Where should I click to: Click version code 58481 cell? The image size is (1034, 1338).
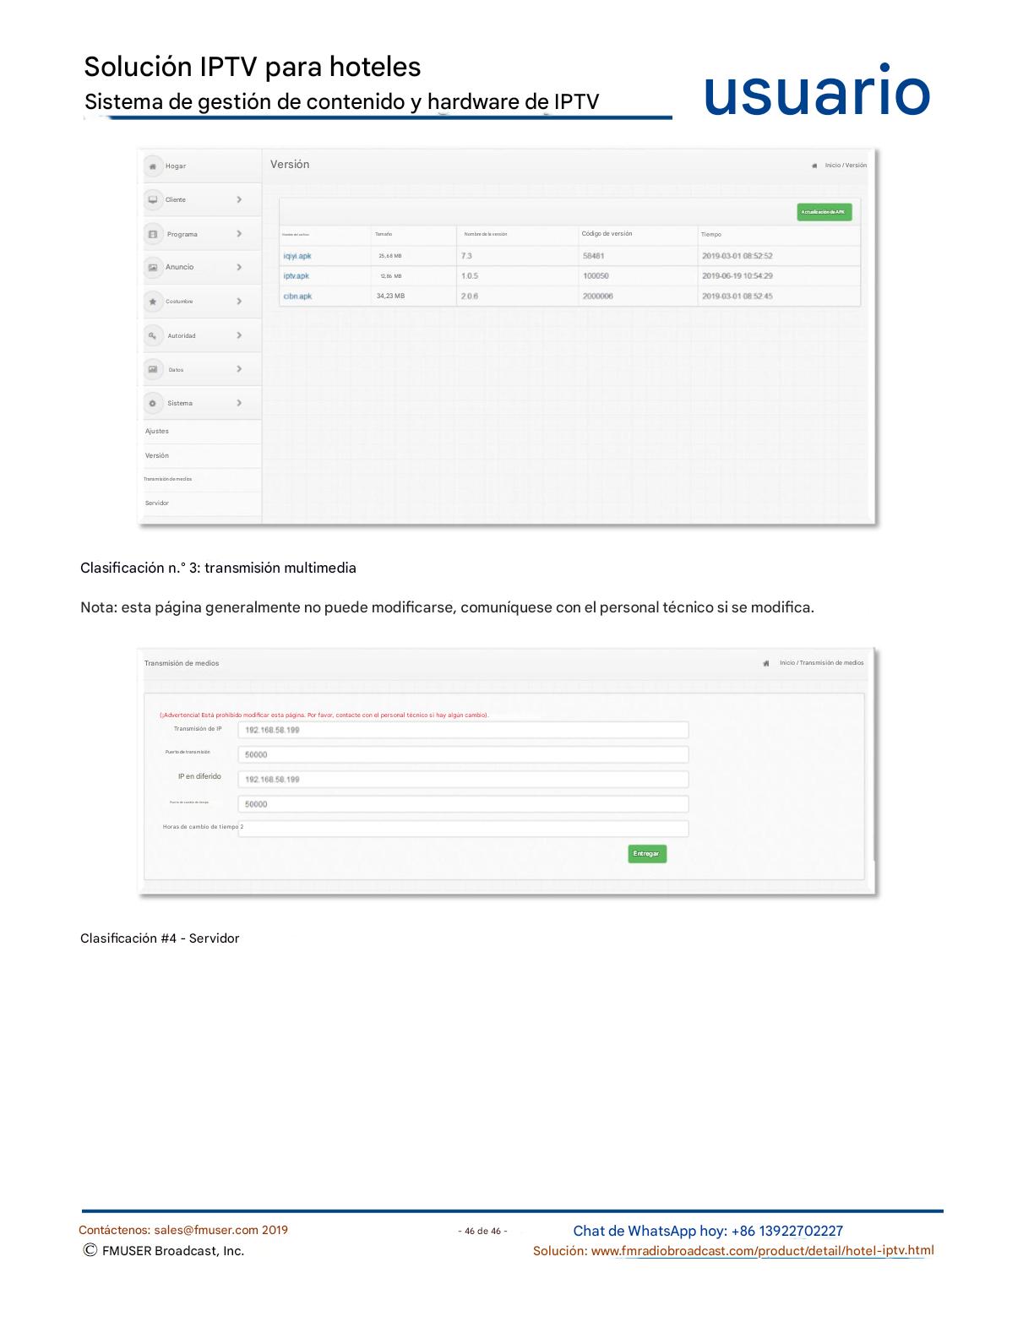(594, 256)
